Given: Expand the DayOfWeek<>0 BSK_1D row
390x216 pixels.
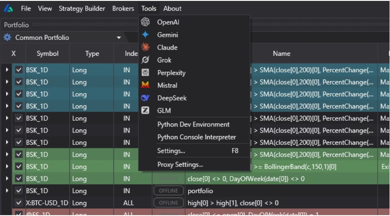Looking at the screenshot, I should [x=7, y=179].
